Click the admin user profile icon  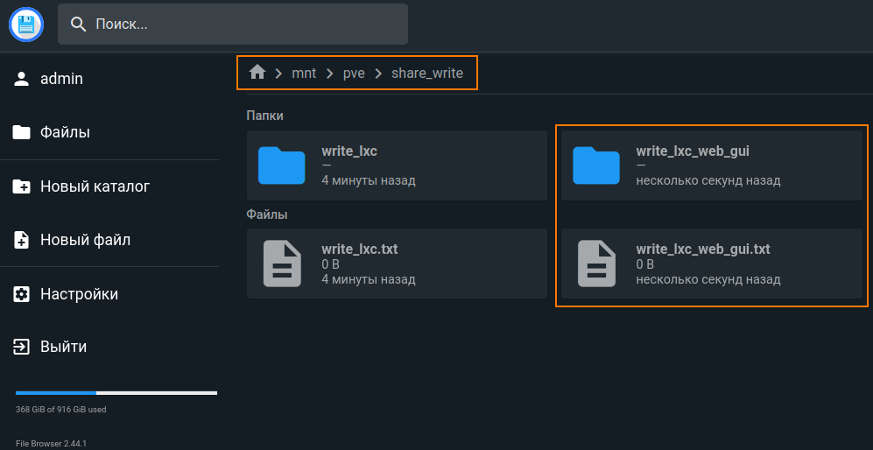(22, 79)
